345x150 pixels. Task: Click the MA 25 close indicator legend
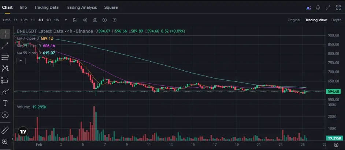pyautogui.click(x=36, y=46)
